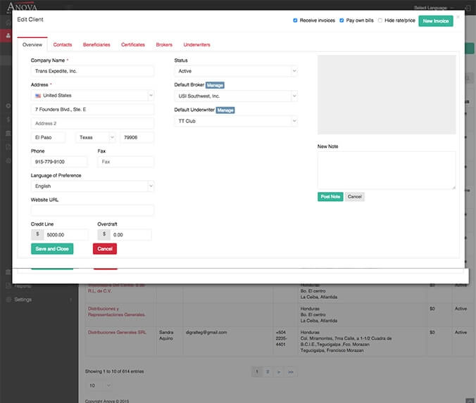Click the Post Note button

pos(330,197)
